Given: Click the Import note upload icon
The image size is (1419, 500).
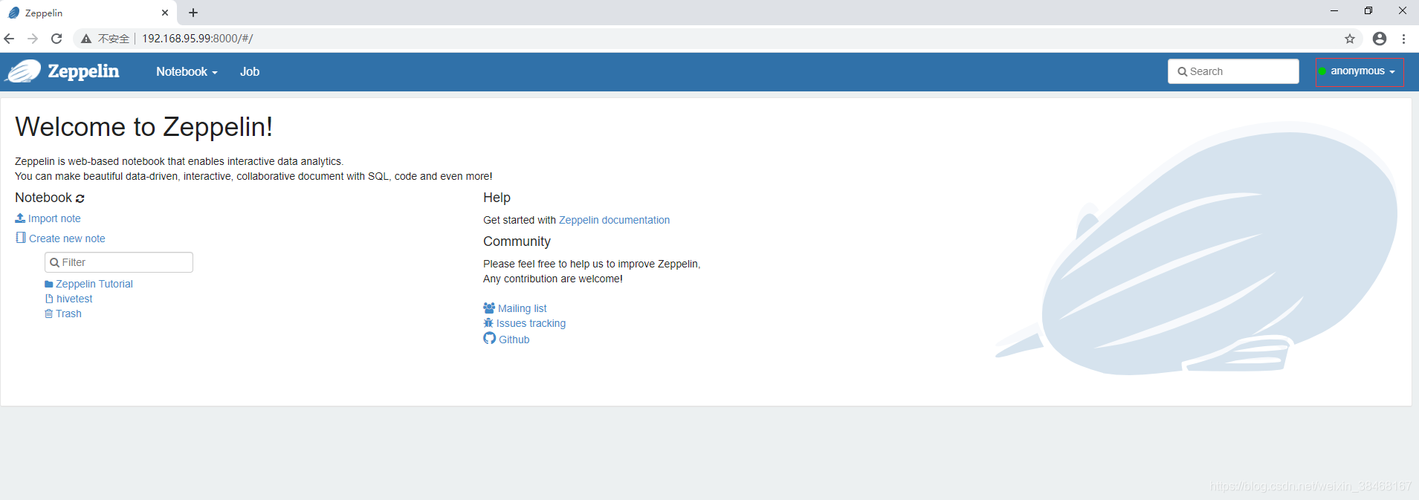Looking at the screenshot, I should (x=20, y=218).
